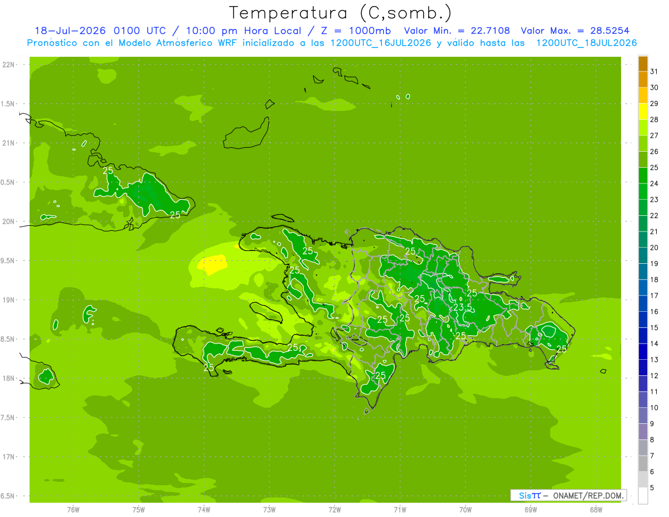Image resolution: width=669 pixels, height=517 pixels.
Task: Click the light gray legend swatch between 5 and 6
Action: pos(643,480)
